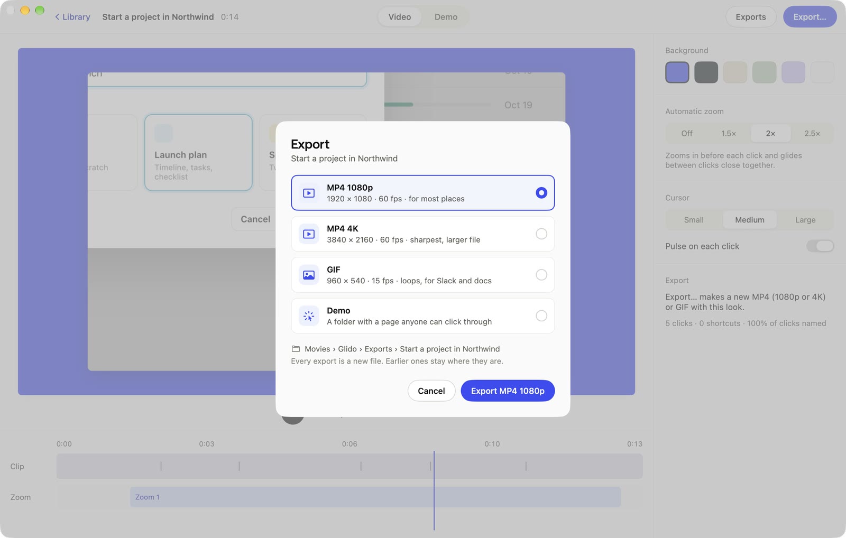
Task: Open the Exports button in the toolbar
Action: click(x=751, y=17)
